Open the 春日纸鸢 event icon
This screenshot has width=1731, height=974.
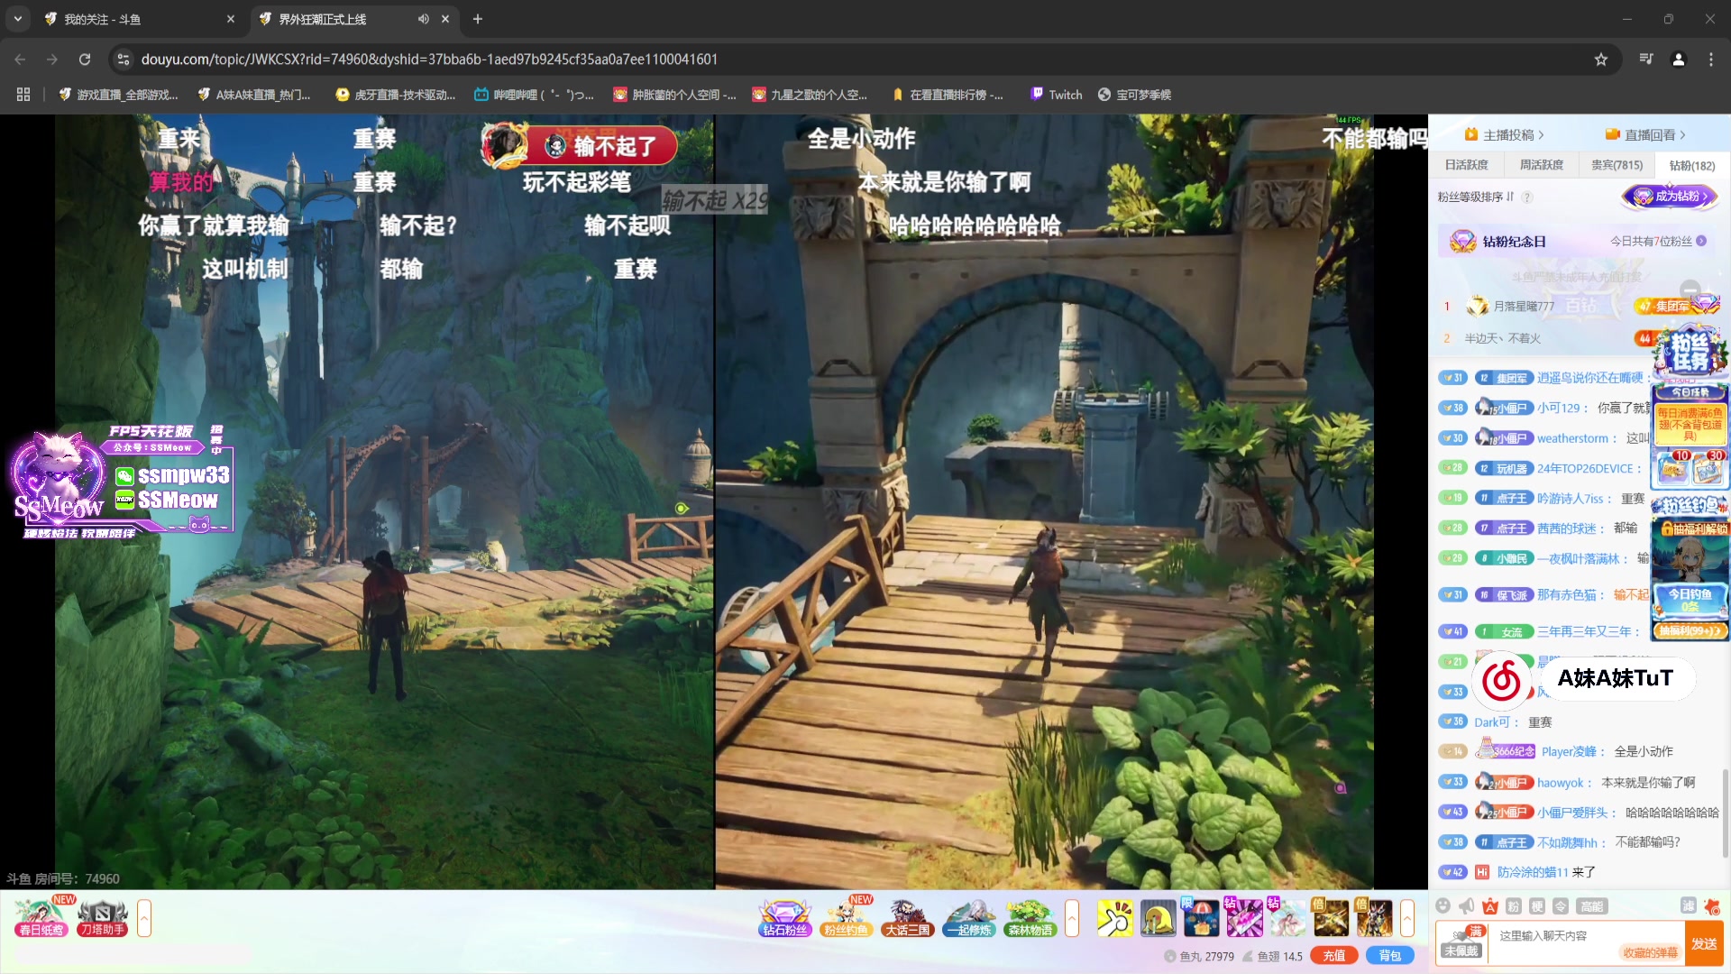41,919
